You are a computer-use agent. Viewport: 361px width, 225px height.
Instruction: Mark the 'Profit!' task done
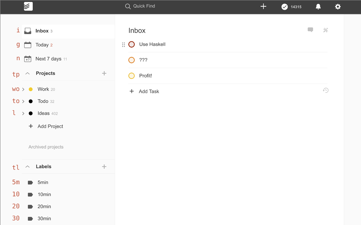tap(131, 76)
